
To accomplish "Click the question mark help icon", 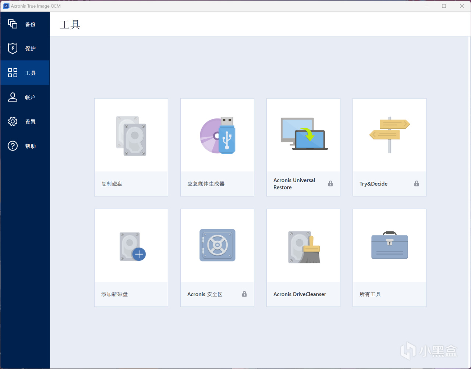I will coord(13,146).
